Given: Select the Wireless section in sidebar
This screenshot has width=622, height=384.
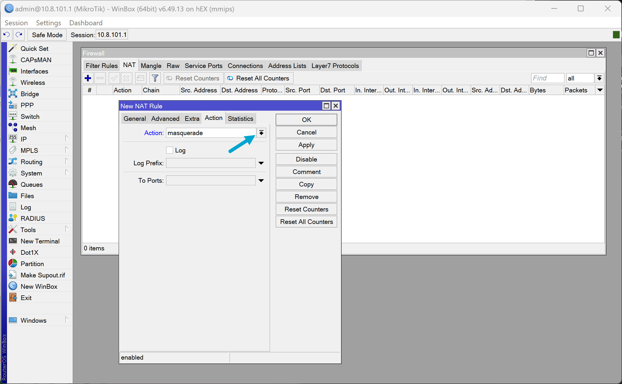Looking at the screenshot, I should pyautogui.click(x=32, y=82).
